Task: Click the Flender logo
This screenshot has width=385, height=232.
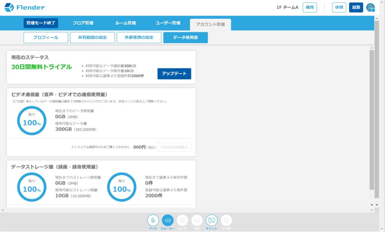Action: [x=25, y=8]
